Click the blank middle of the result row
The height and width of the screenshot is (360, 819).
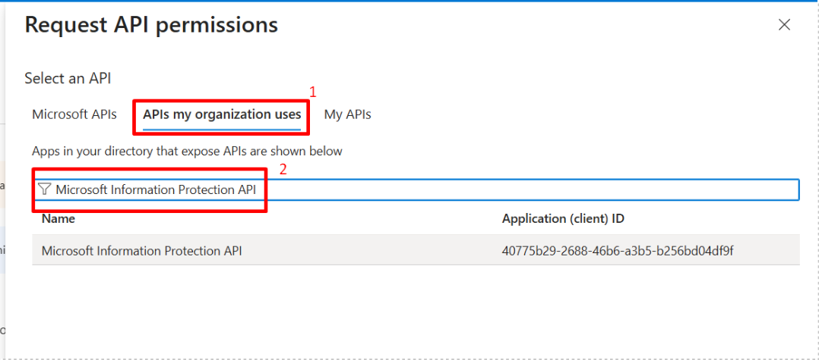pyautogui.click(x=372, y=250)
